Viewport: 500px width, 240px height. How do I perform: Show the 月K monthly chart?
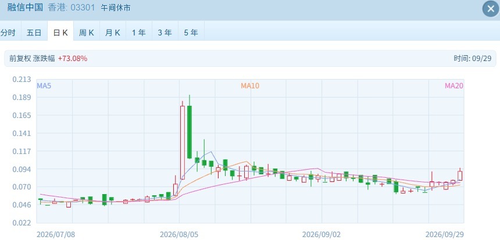pos(113,33)
